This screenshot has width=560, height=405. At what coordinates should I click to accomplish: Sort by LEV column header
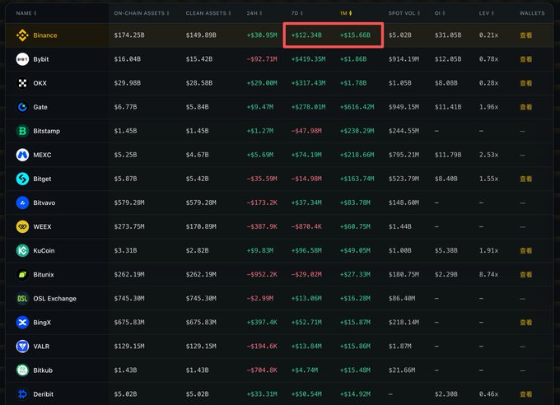[x=487, y=13]
